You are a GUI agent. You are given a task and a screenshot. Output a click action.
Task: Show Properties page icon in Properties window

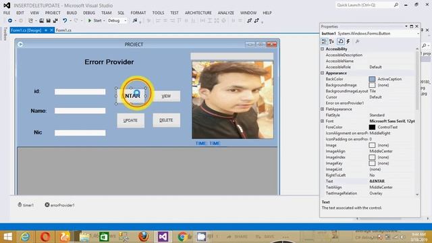pos(341,41)
